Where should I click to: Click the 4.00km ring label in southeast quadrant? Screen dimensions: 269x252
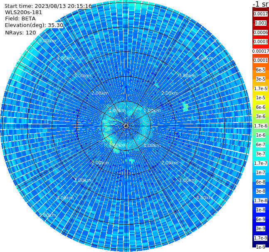205,198
